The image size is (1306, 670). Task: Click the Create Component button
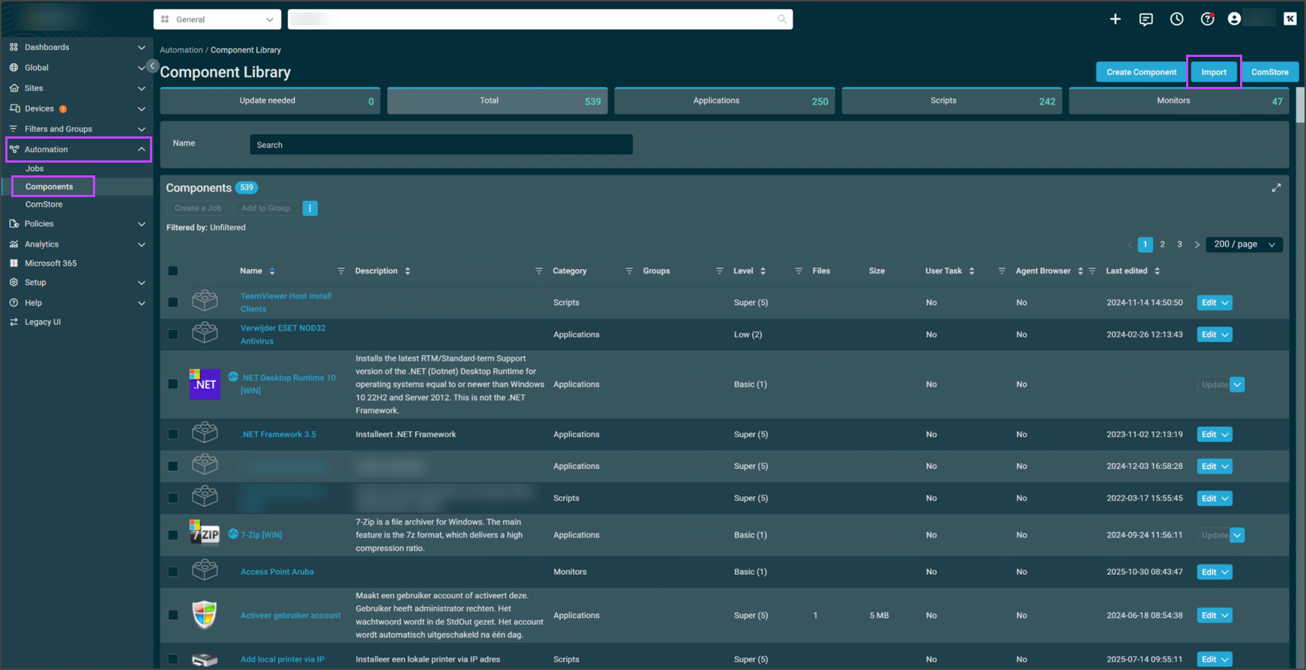1141,72
